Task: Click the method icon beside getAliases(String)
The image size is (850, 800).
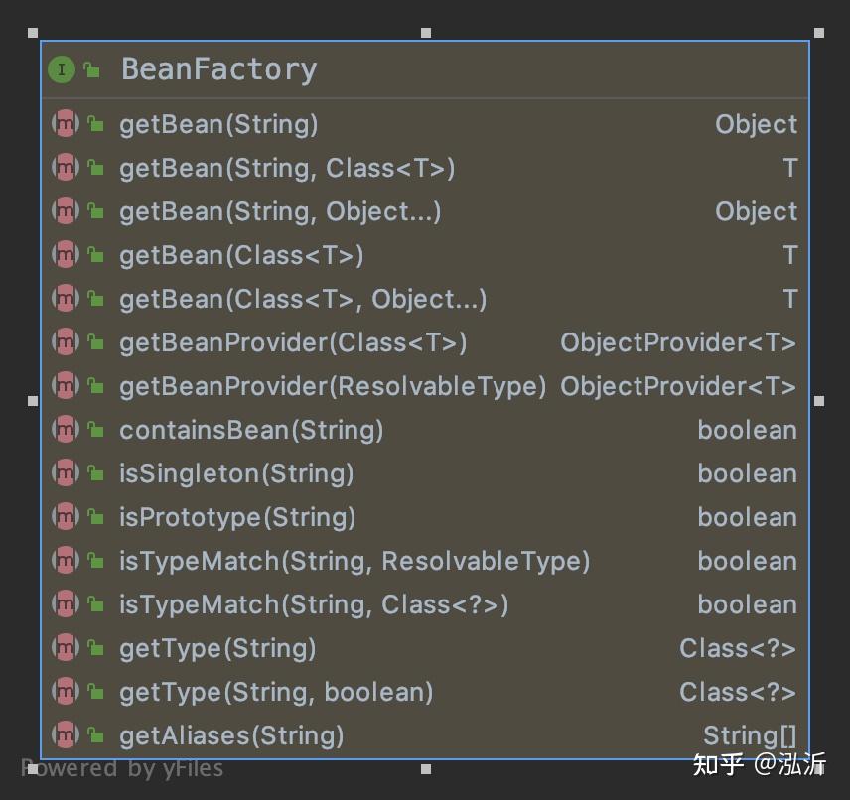Action: tap(65, 735)
